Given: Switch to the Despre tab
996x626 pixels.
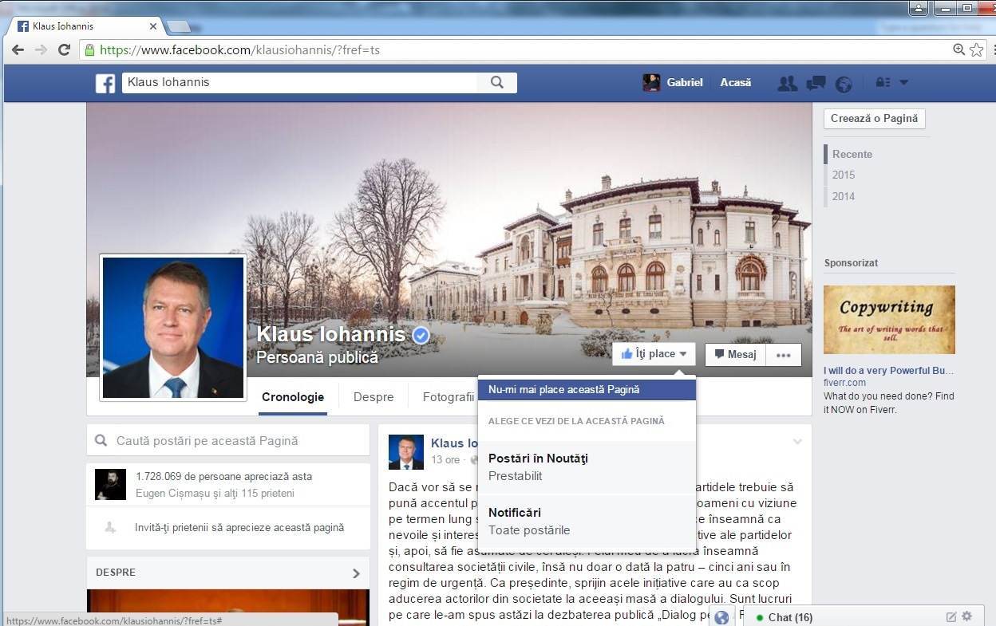Looking at the screenshot, I should [373, 397].
